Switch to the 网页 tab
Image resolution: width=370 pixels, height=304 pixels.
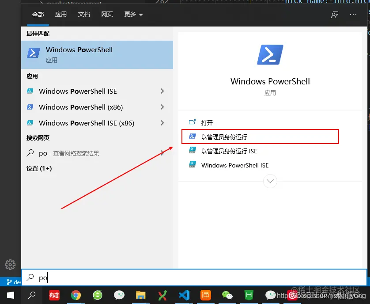107,15
